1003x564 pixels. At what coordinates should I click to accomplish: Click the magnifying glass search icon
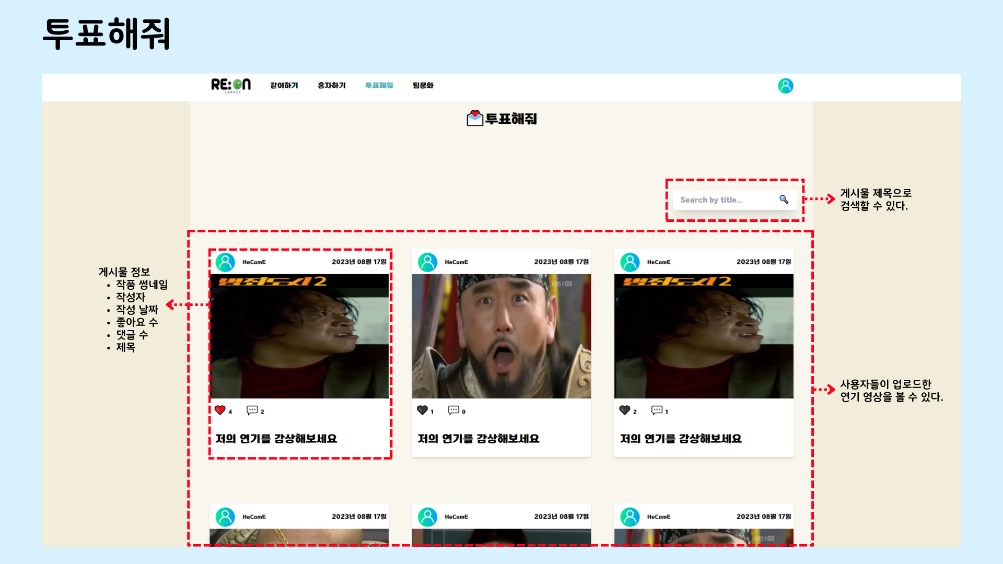point(784,199)
